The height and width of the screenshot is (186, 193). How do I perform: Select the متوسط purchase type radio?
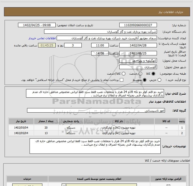(x=145, y=80)
